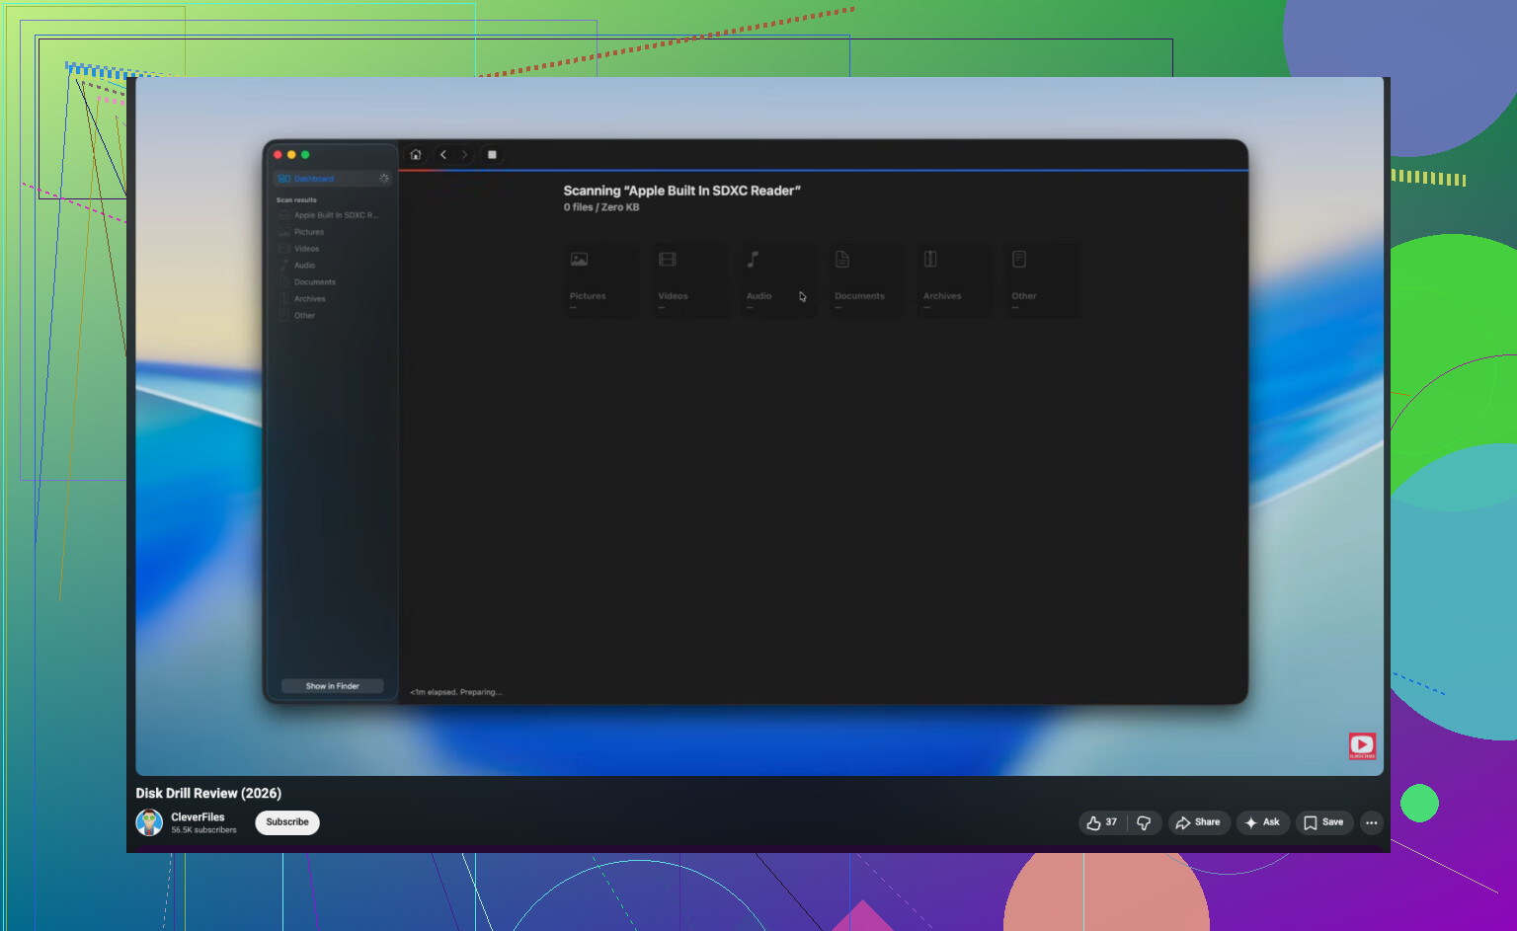Click the scanning title text
Image resolution: width=1517 pixels, height=931 pixels.
click(681, 191)
